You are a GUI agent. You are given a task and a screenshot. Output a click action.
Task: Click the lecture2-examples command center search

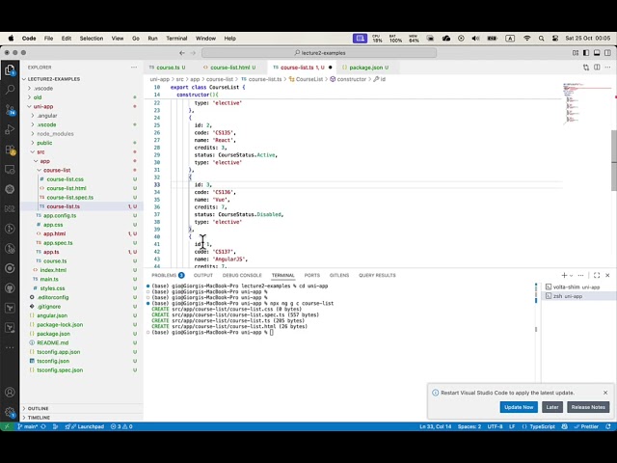319,53
